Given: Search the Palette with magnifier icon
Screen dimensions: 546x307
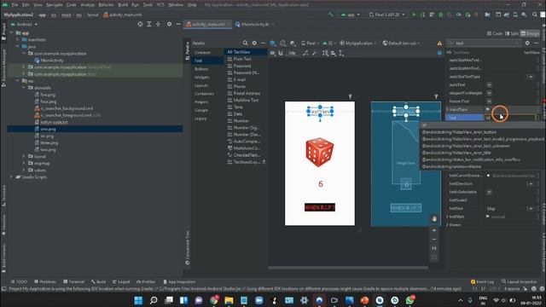Looking at the screenshot, I should [x=245, y=43].
